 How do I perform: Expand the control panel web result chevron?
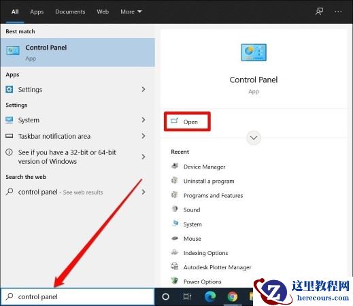(x=144, y=192)
